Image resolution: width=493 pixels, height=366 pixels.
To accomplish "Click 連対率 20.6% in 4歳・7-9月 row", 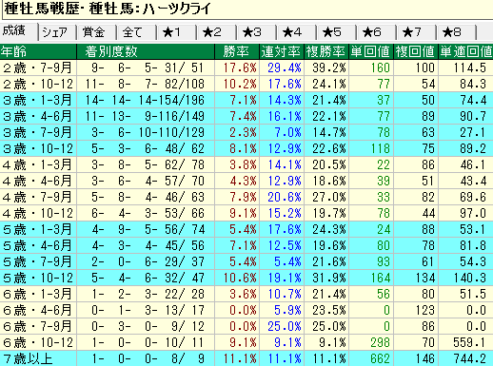I will click(x=282, y=197).
